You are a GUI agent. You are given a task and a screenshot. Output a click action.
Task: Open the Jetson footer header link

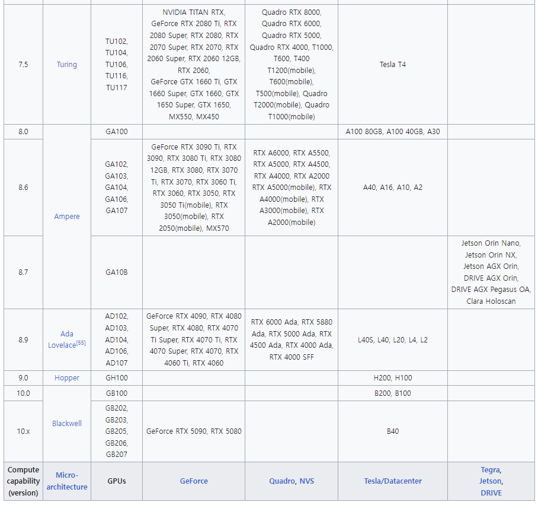pos(491,481)
